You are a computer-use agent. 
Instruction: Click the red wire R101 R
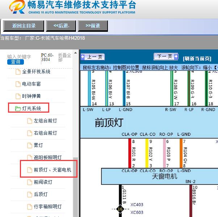(x=130, y=153)
